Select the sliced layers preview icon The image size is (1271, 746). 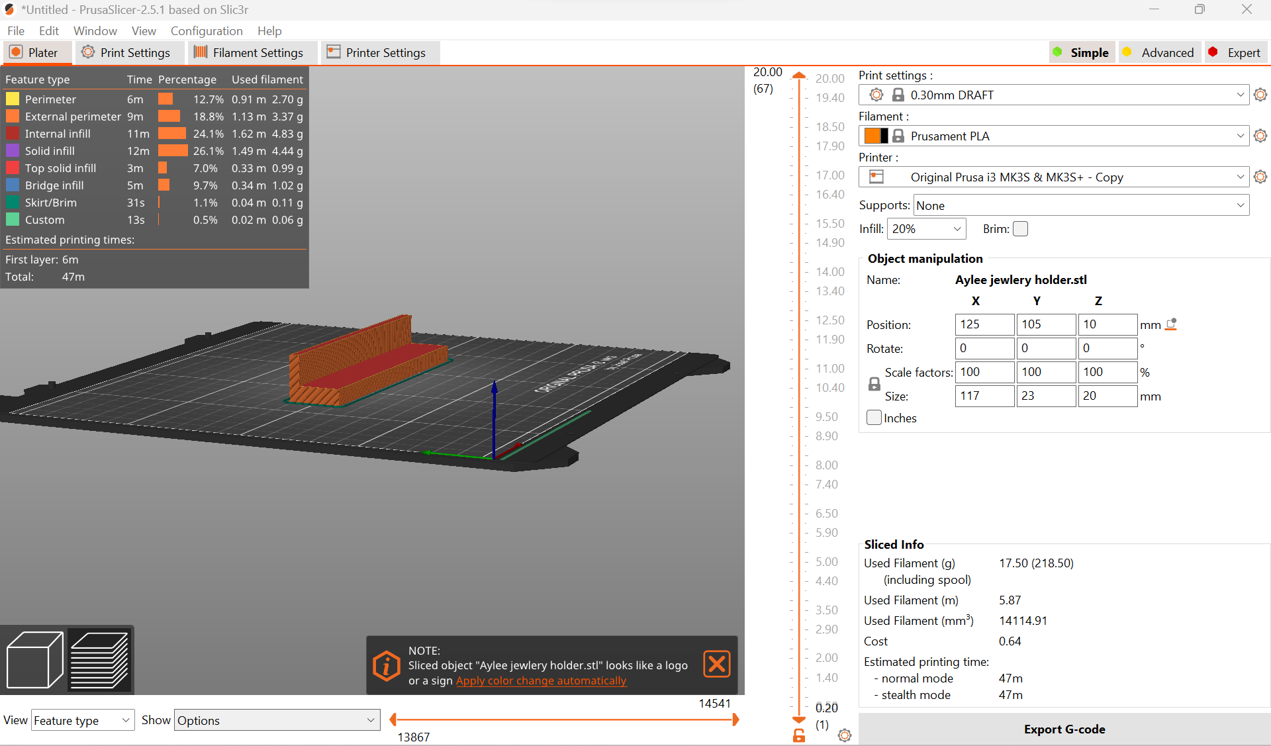click(99, 659)
